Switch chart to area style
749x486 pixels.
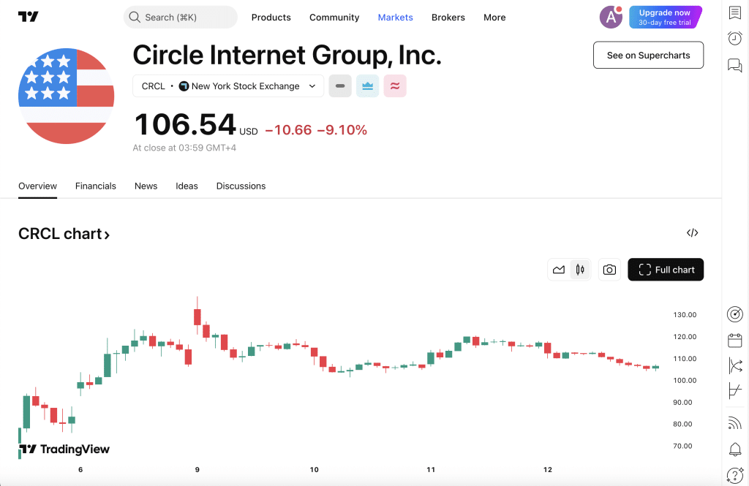coord(559,270)
